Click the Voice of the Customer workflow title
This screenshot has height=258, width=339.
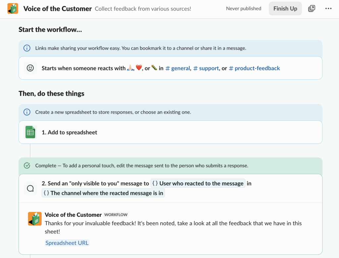coord(58,9)
